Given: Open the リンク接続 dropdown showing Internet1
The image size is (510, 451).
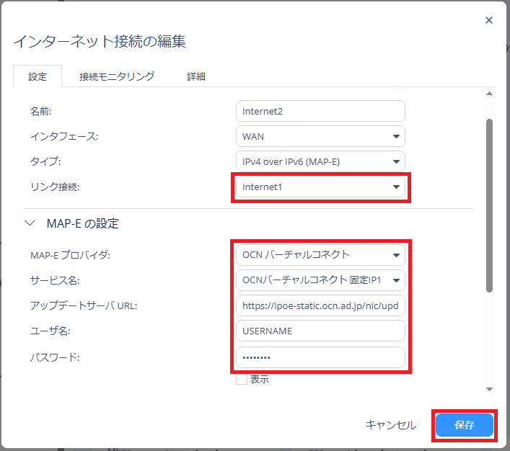Looking at the screenshot, I should [320, 187].
